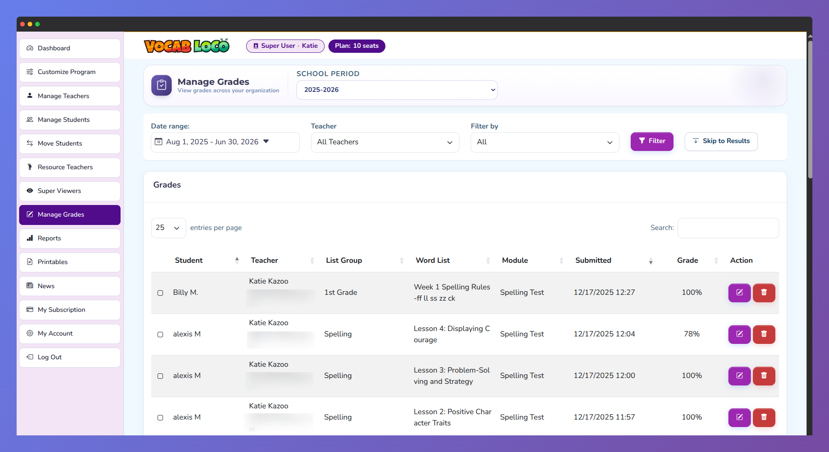Click the page vertical scrollbar

point(810,109)
